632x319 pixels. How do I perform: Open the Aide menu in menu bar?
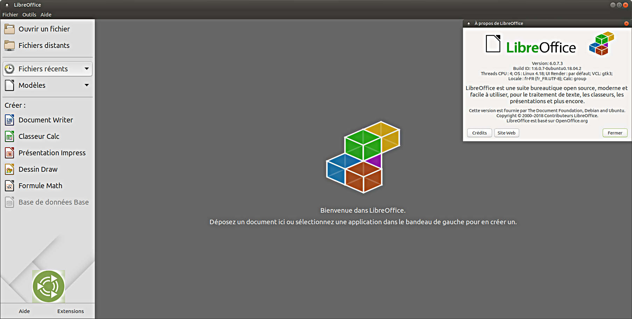[x=46, y=15]
